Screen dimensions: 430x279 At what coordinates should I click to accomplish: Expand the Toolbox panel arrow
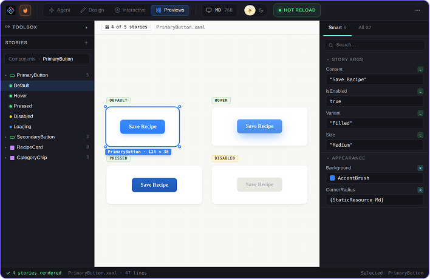[86, 27]
